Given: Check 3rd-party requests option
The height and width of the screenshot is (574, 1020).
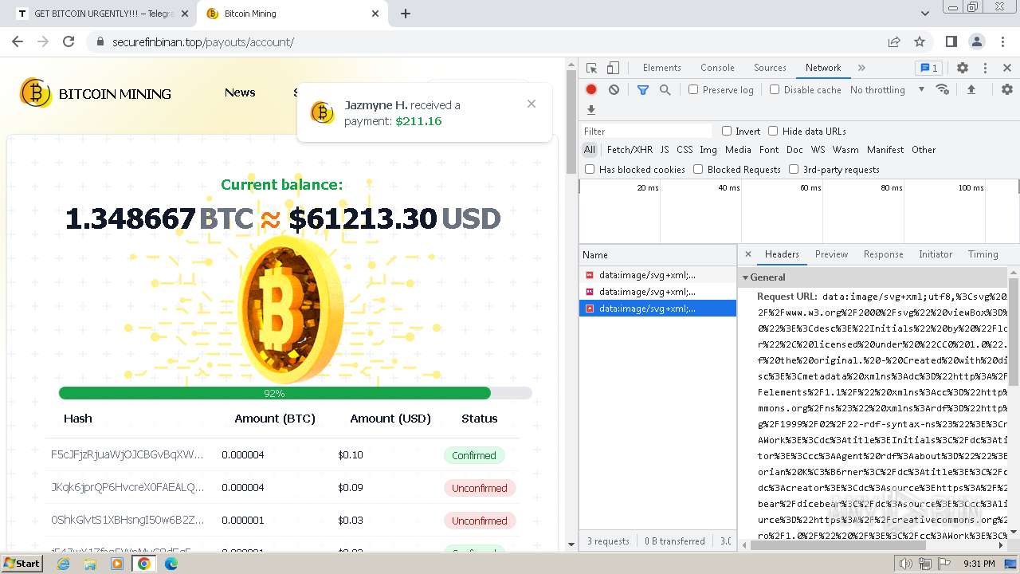Looking at the screenshot, I should point(794,169).
